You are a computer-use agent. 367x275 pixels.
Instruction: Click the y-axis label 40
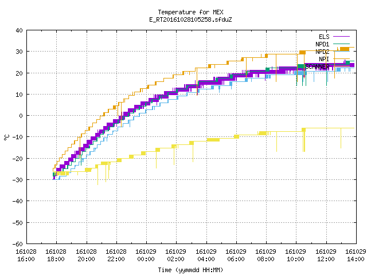pyautogui.click(x=19, y=30)
